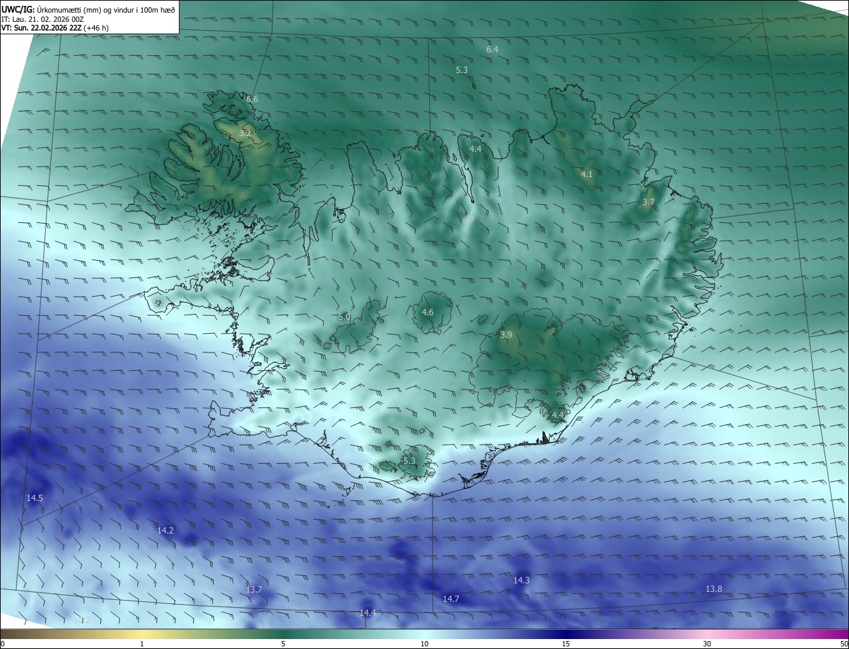
Task: Click the 14.3 value label
Action: [521, 581]
